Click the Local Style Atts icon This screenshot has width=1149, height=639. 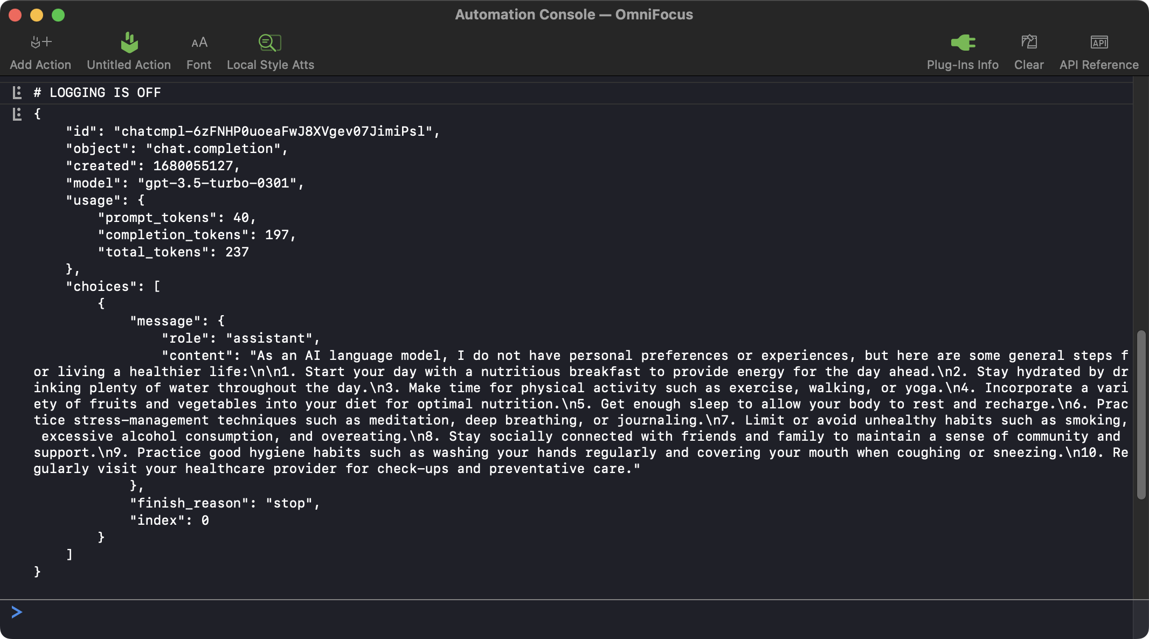[x=270, y=43]
